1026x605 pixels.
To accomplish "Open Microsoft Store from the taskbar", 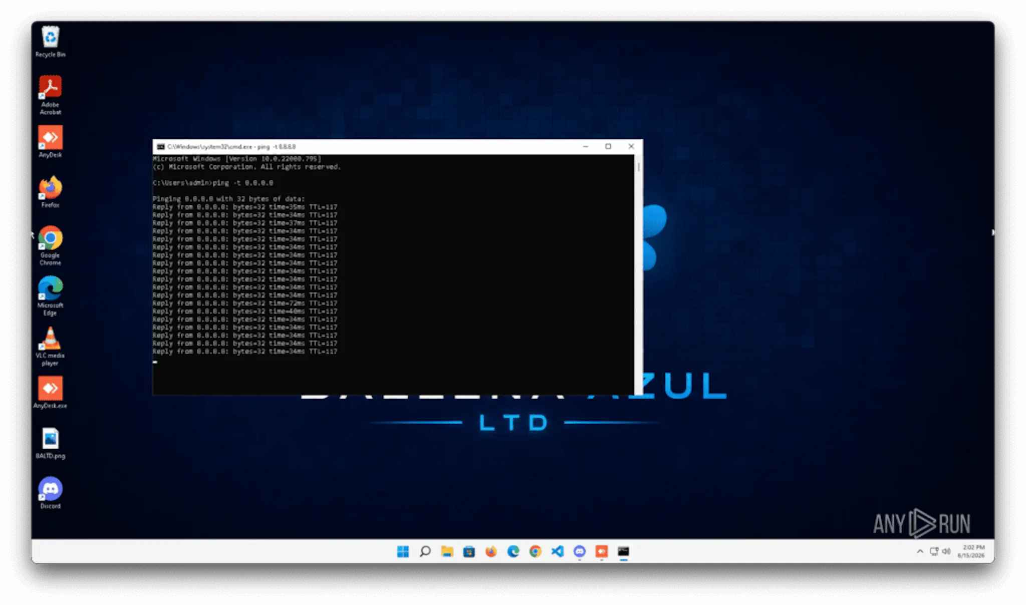I will [x=469, y=551].
